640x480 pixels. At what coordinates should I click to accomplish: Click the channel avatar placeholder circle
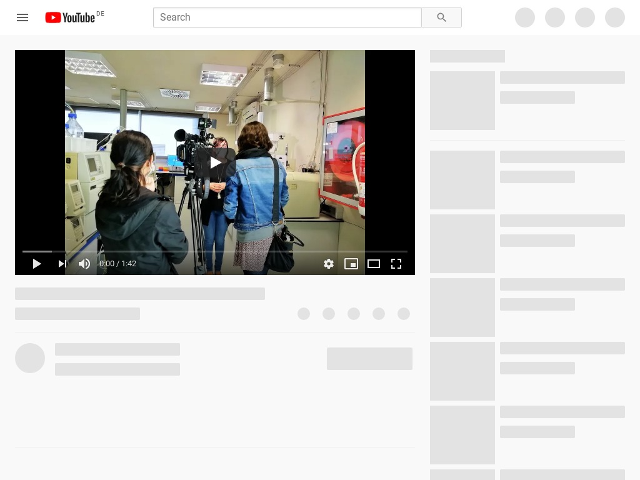[30, 358]
